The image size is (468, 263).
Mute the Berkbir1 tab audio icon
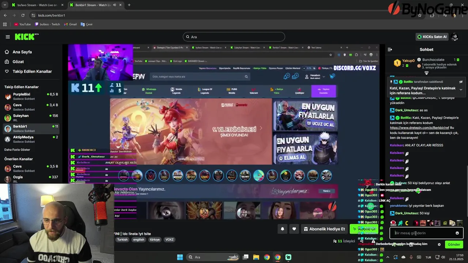tap(114, 5)
